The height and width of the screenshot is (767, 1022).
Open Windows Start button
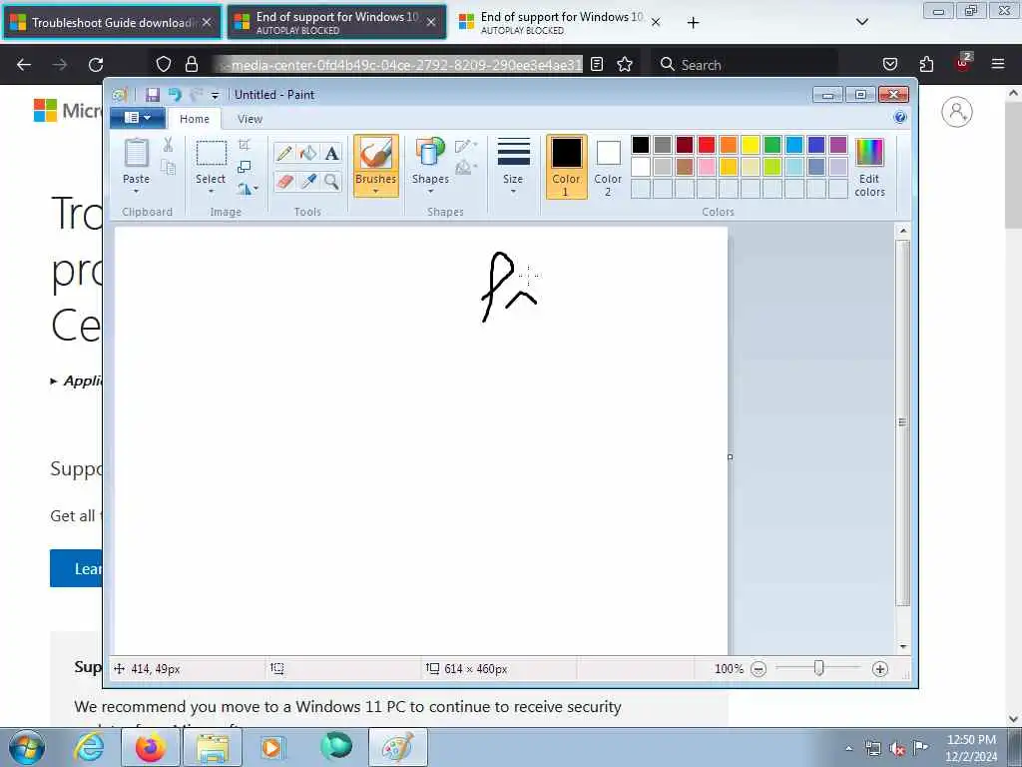pos(27,747)
